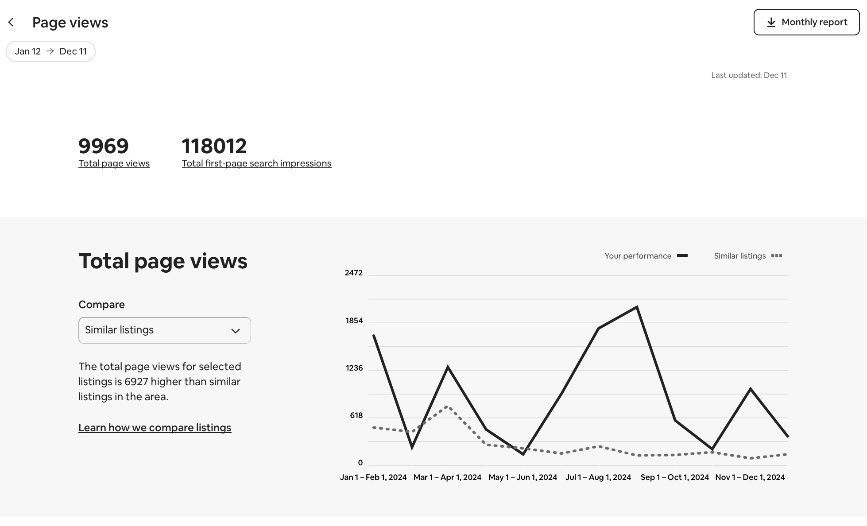Expand the Similar listings compare dropdown

[x=164, y=330]
